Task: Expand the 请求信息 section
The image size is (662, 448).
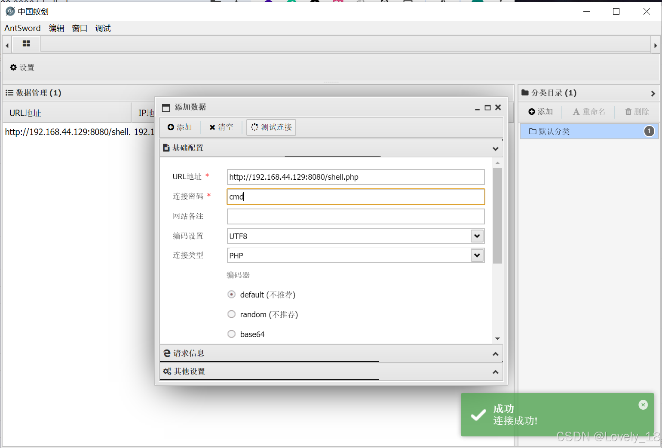Action: (496, 354)
